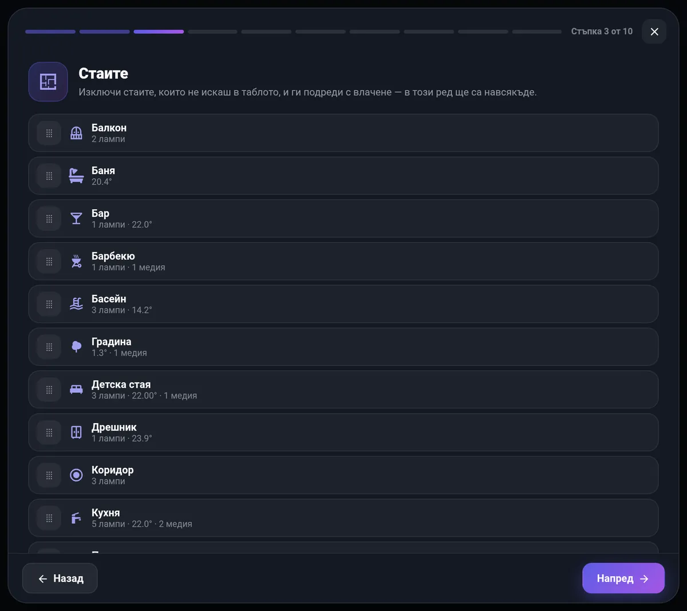This screenshot has width=687, height=611.
Task: Click the drag handle for Басейн
Action: 49,304
